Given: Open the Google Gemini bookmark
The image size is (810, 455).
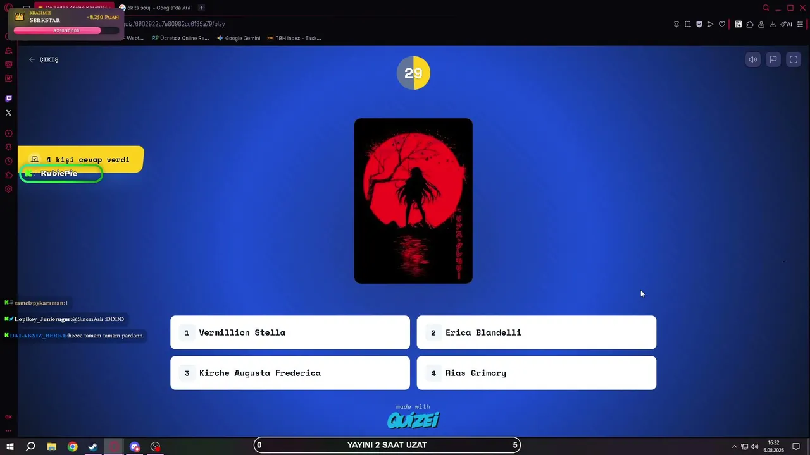Looking at the screenshot, I should point(239,38).
